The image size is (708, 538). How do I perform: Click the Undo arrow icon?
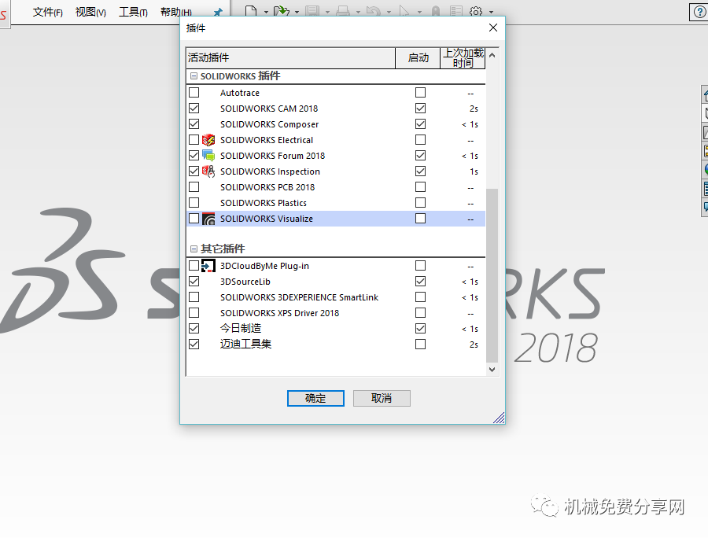coord(373,11)
